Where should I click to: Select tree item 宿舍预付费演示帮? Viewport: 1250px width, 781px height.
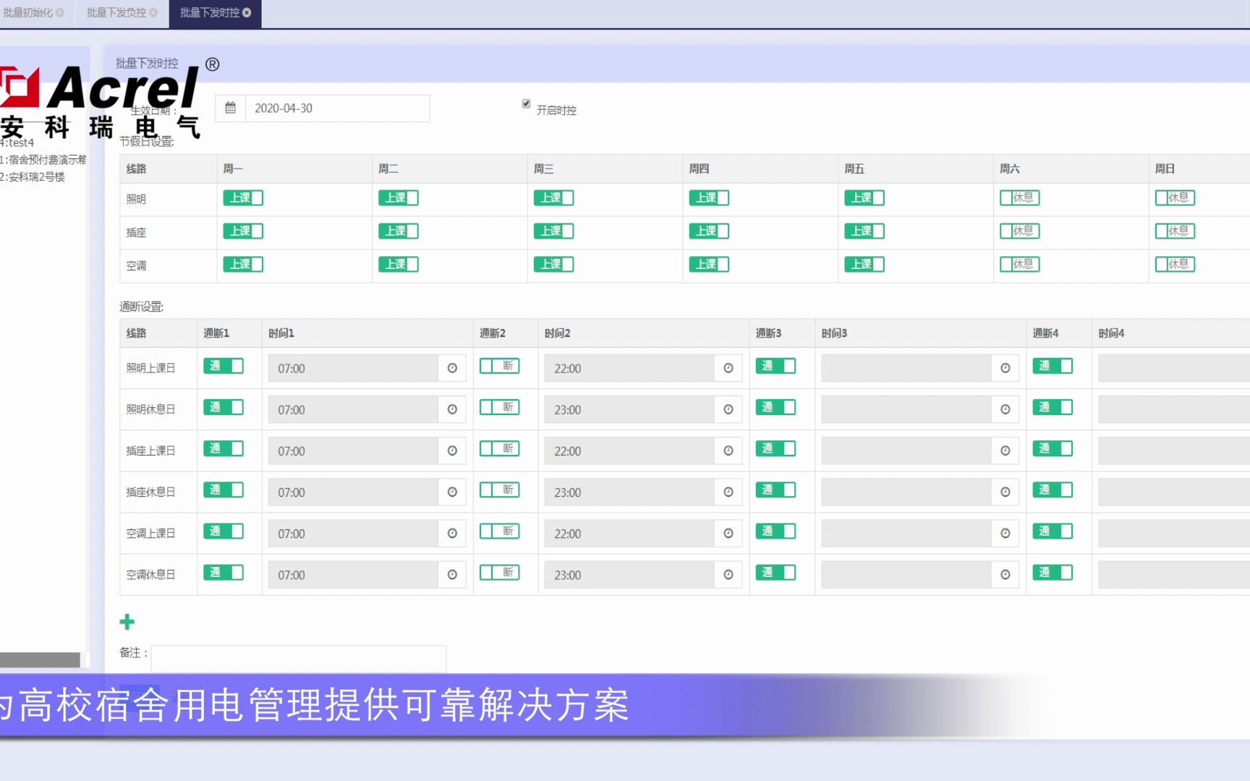click(43, 159)
